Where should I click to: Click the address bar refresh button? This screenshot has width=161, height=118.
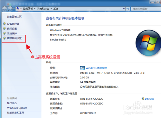pyautogui.click(x=128, y=9)
